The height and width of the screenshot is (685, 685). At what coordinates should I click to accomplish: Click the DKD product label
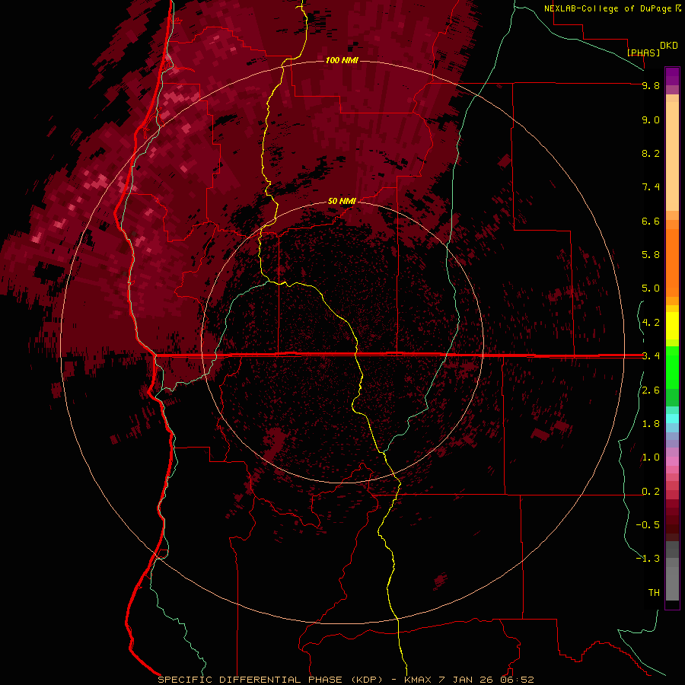point(668,46)
